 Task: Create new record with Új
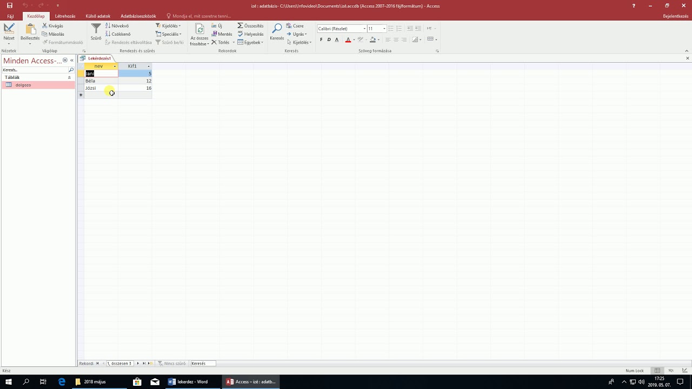coord(217,25)
